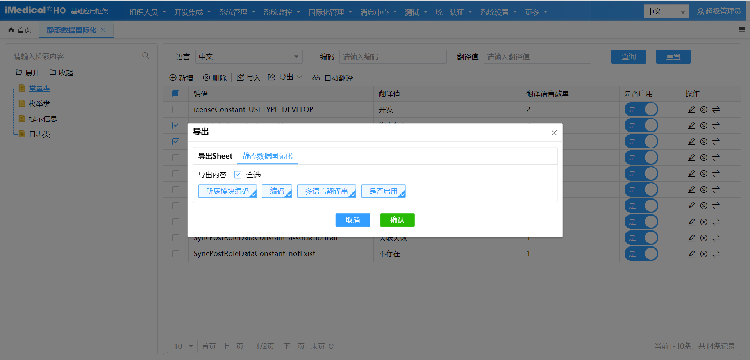Open the 更多 menu
Image resolution: width=750 pixels, height=360 pixels.
(536, 12)
